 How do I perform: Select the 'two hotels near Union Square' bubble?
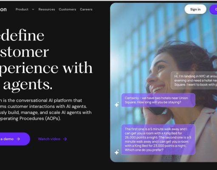[158, 100]
